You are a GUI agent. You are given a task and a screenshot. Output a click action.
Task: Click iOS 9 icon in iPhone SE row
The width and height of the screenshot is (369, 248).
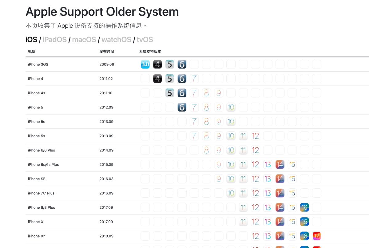coord(219,179)
